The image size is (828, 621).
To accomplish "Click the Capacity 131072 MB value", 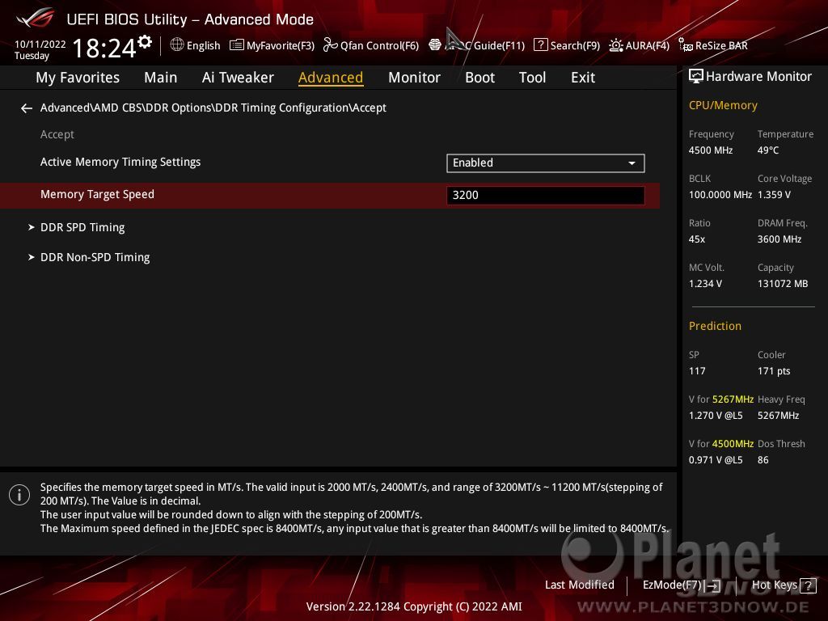I will pos(783,284).
